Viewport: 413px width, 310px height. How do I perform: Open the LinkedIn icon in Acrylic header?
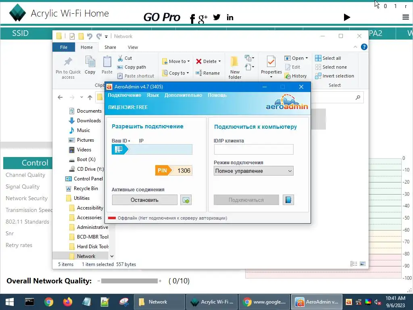[x=230, y=17]
